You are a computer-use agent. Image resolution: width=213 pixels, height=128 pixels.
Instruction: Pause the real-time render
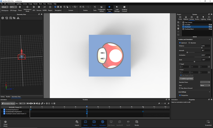coord(20,8)
